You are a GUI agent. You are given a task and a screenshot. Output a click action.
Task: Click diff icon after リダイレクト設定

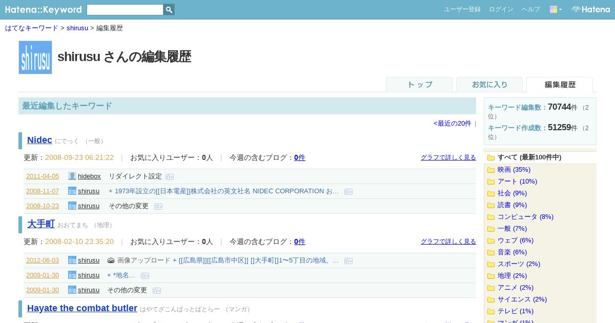click(170, 177)
